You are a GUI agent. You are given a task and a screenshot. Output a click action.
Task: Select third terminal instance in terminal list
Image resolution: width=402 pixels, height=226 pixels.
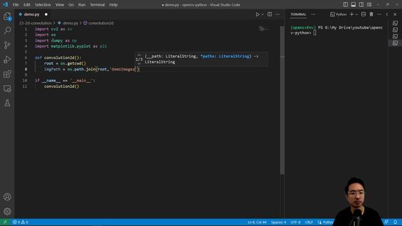coord(395,36)
